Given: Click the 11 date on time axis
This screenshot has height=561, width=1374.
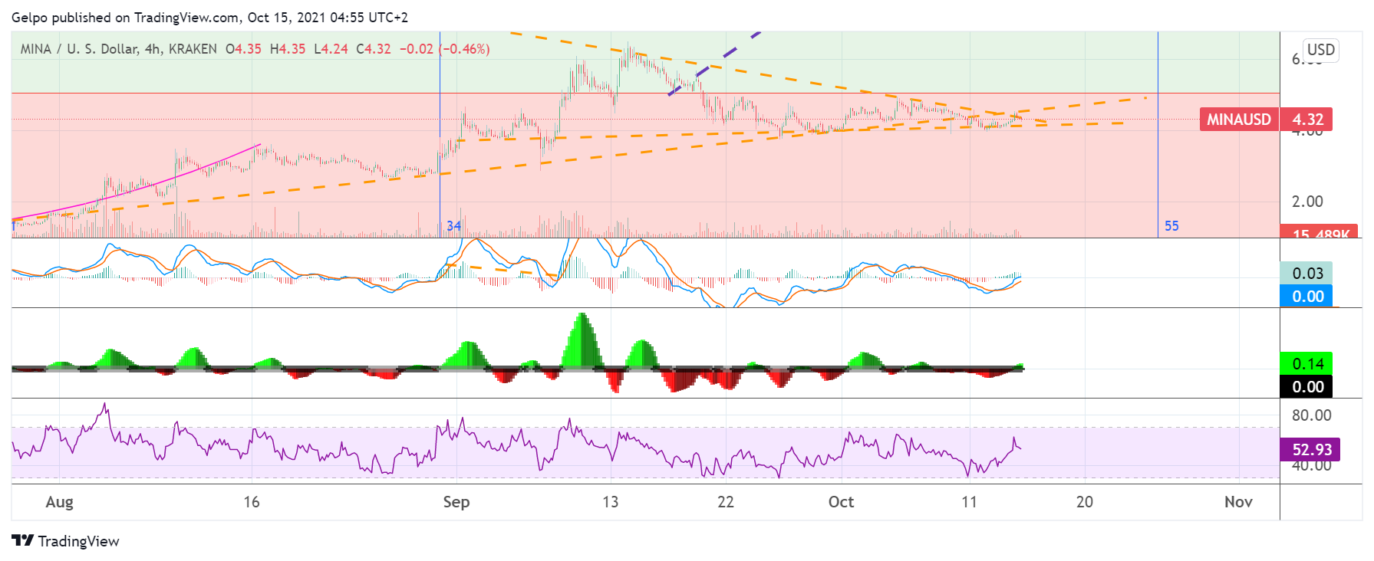Looking at the screenshot, I should 969,502.
